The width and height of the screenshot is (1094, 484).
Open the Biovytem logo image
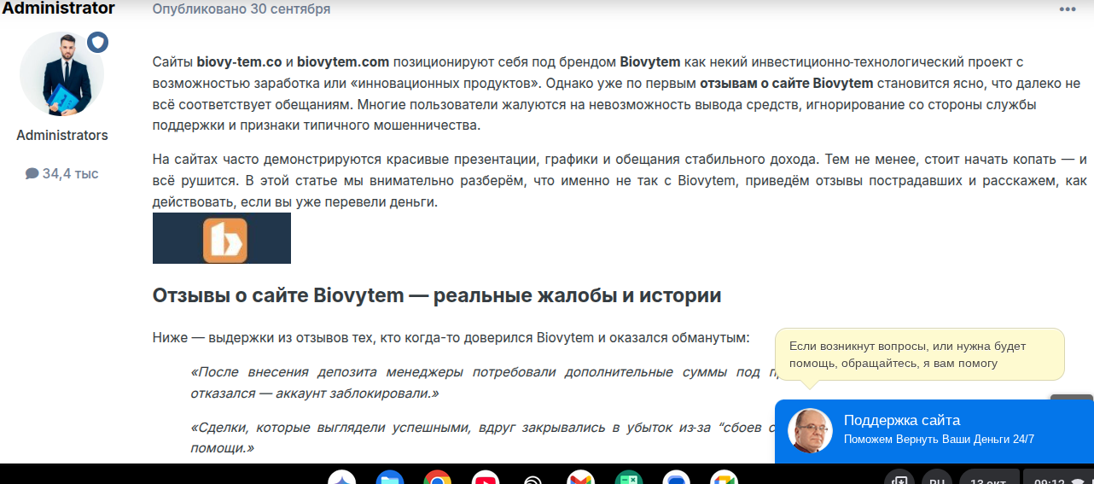click(222, 238)
